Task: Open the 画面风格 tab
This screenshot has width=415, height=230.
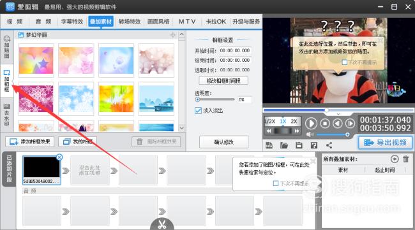Action: point(158,22)
